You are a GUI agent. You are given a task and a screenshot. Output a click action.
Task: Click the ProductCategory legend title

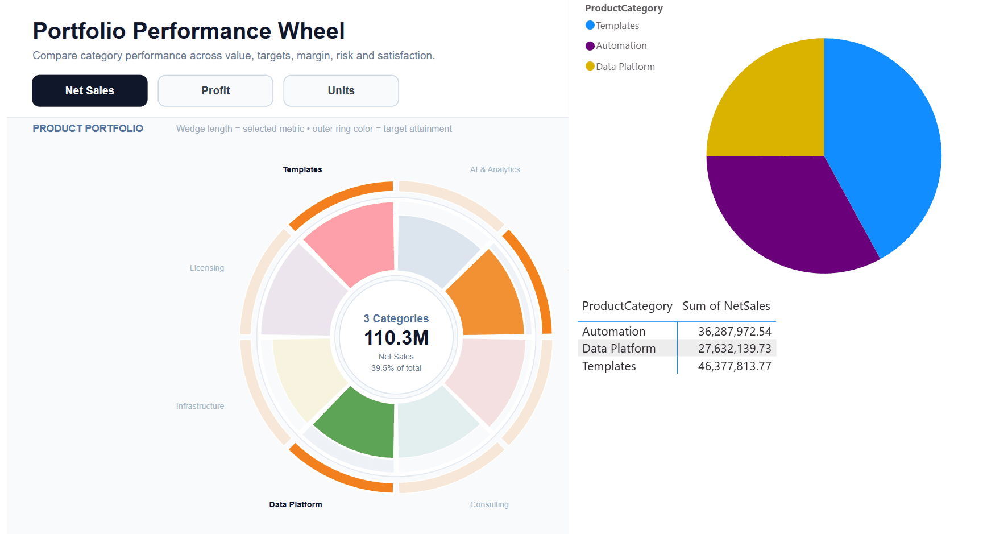coord(624,8)
